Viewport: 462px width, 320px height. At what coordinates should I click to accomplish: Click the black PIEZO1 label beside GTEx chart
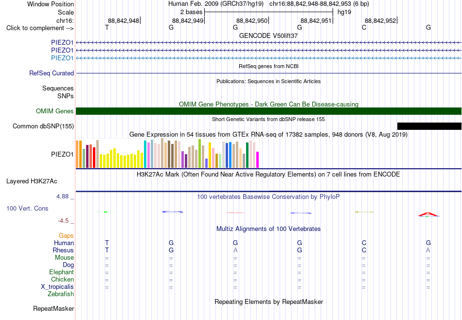(62, 154)
